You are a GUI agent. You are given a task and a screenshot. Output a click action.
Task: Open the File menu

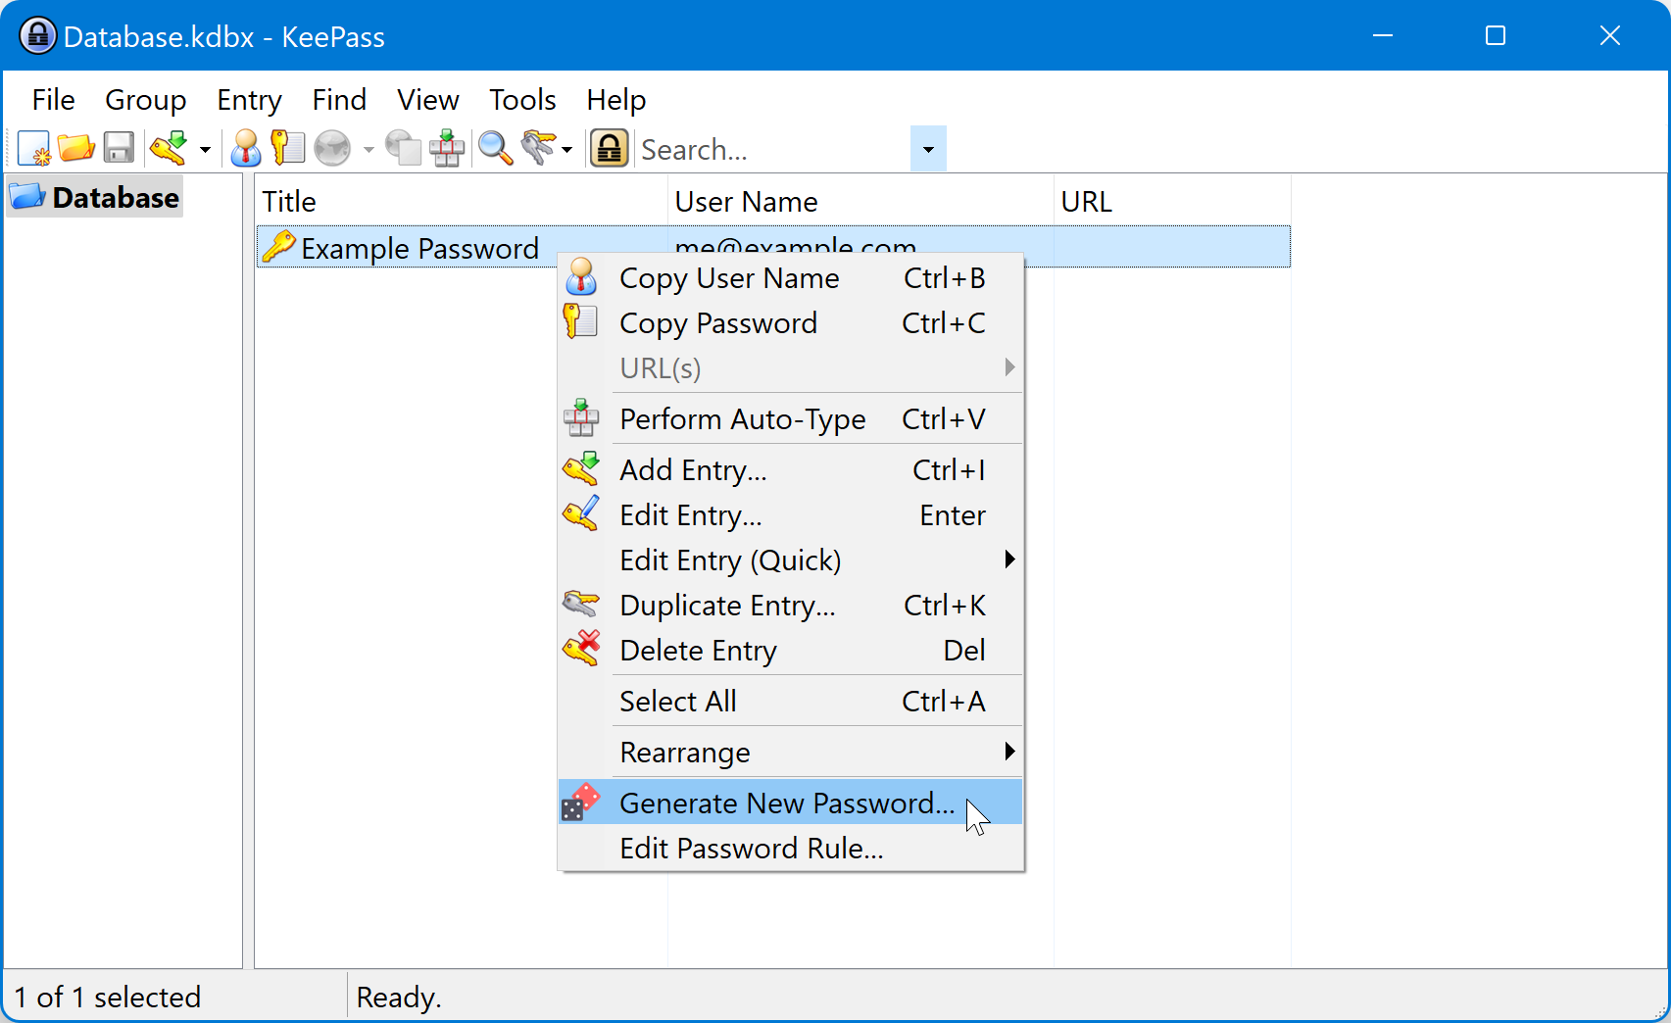tap(53, 100)
